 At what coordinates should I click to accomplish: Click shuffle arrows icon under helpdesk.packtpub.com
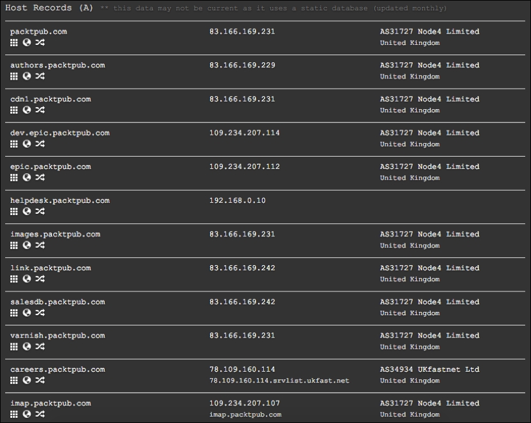pyautogui.click(x=40, y=211)
